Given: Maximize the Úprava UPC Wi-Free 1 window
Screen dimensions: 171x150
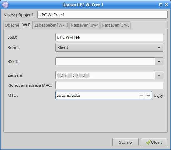Looking at the screenshot, I should [x=161, y=5].
